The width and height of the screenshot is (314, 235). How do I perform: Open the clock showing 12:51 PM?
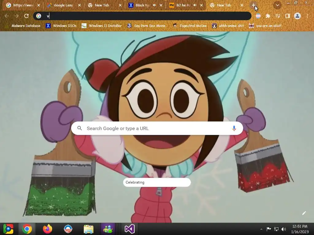tap(300, 229)
